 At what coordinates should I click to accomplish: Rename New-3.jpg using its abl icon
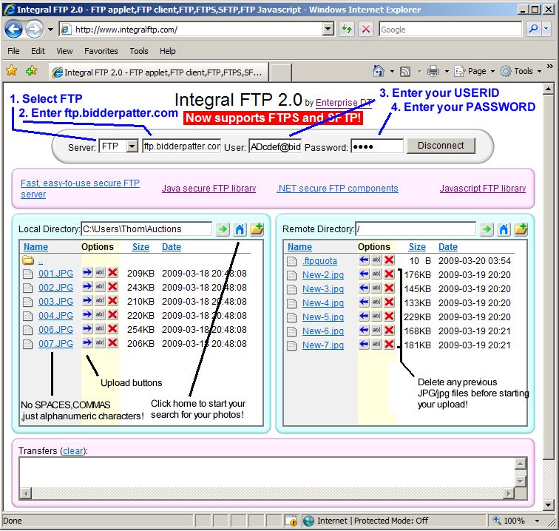(x=376, y=288)
